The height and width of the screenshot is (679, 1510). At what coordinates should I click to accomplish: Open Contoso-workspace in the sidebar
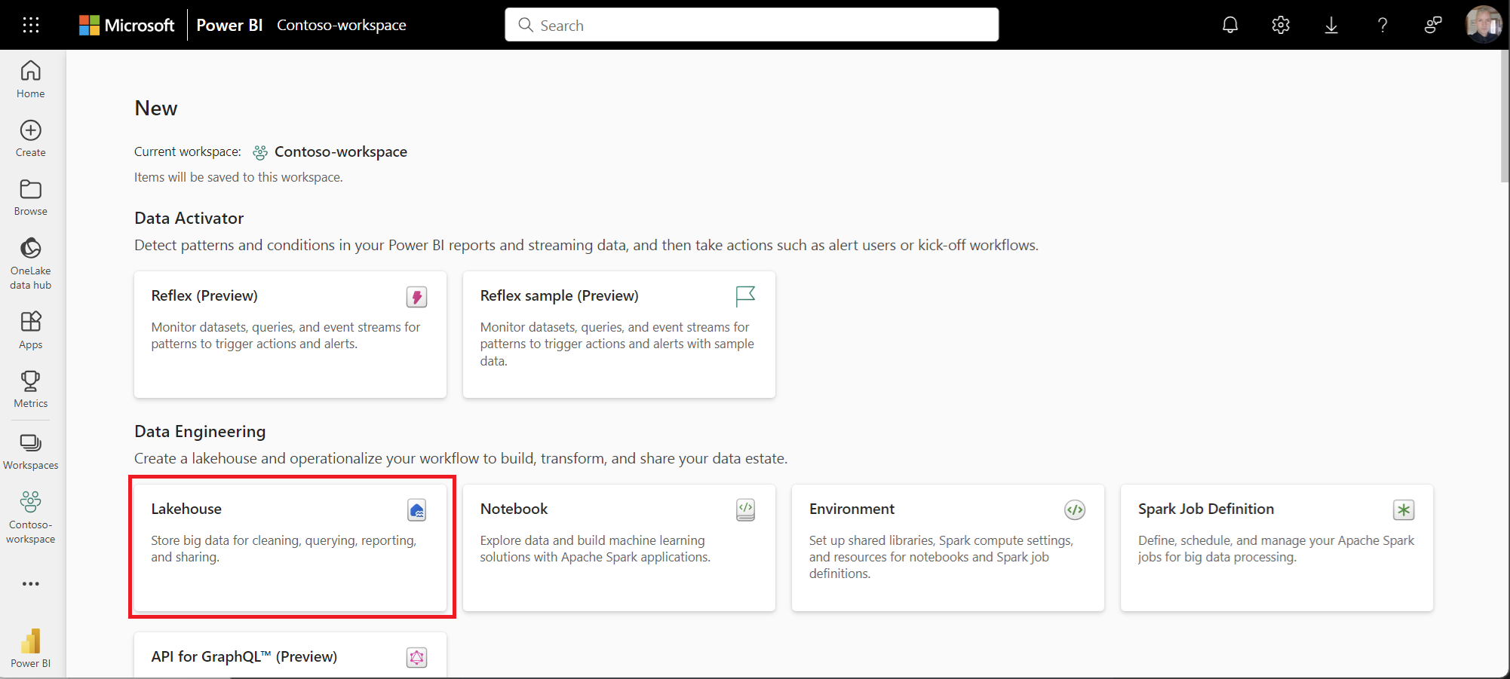(x=31, y=517)
